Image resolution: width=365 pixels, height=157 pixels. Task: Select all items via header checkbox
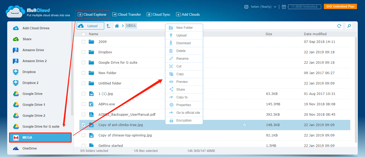[x=83, y=34]
